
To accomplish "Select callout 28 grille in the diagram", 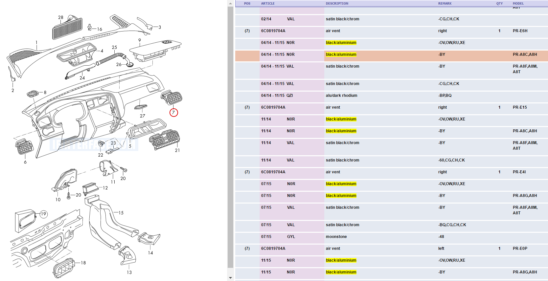I will (x=61, y=17).
